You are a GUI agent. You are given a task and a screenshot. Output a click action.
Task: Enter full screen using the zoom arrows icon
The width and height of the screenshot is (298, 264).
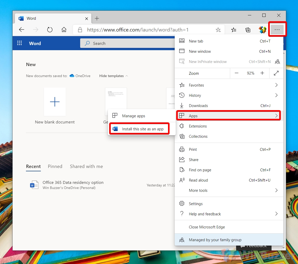[x=276, y=73]
